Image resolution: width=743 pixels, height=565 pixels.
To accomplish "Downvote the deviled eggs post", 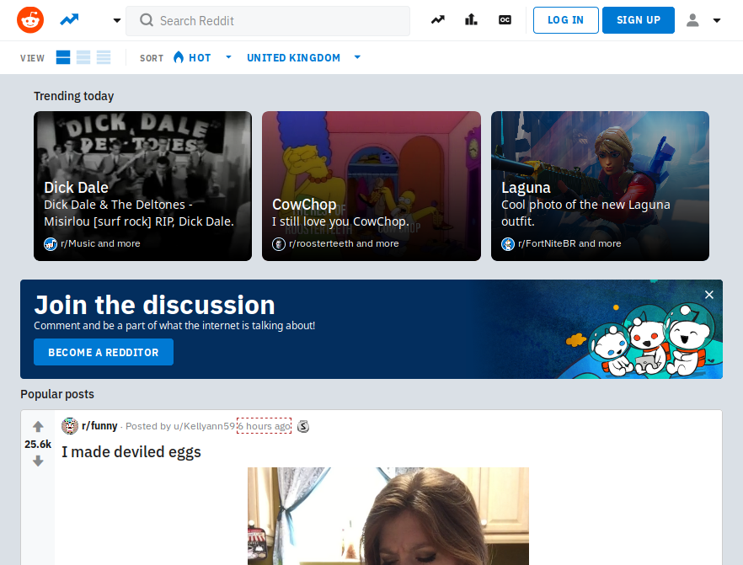I will tap(38, 461).
